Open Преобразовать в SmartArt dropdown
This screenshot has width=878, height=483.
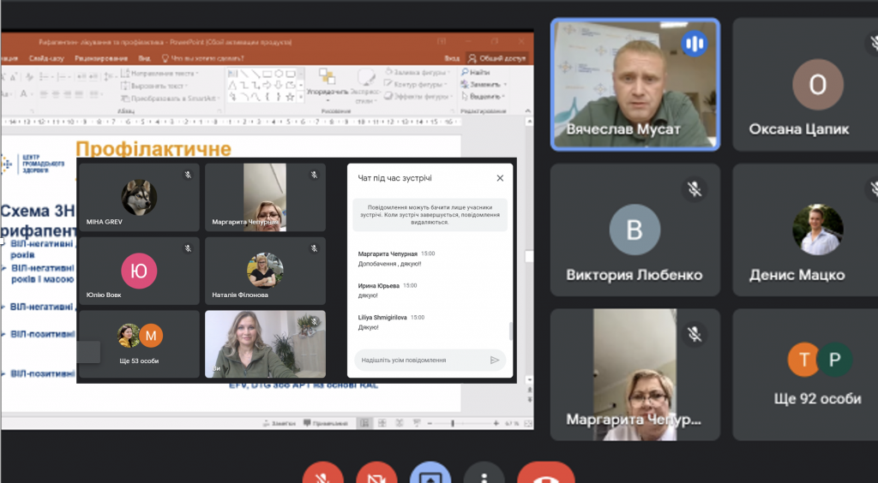pyautogui.click(x=171, y=98)
